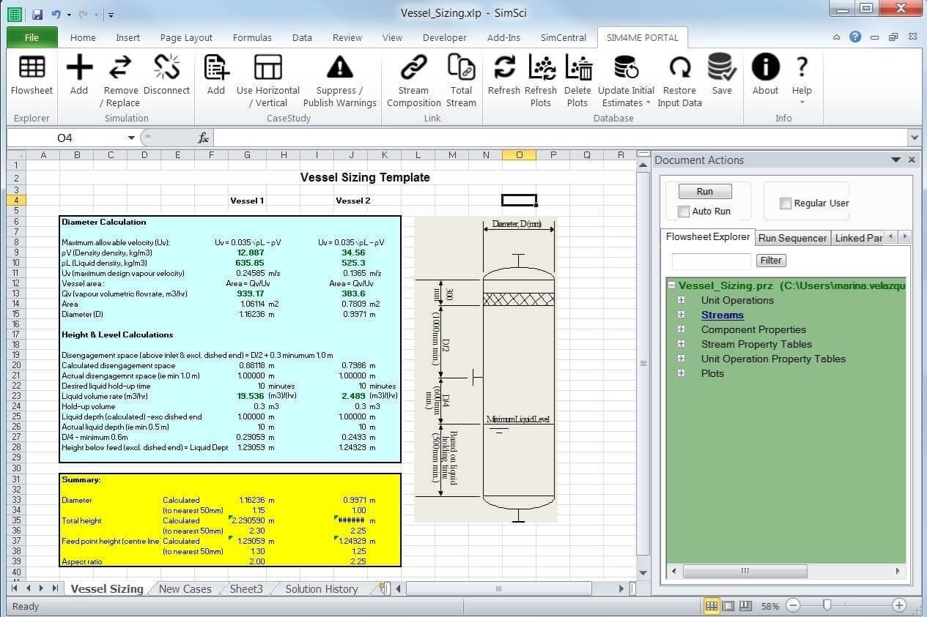Enable the Auto Run checkbox
Viewport: 927px width, 617px height.
[684, 212]
